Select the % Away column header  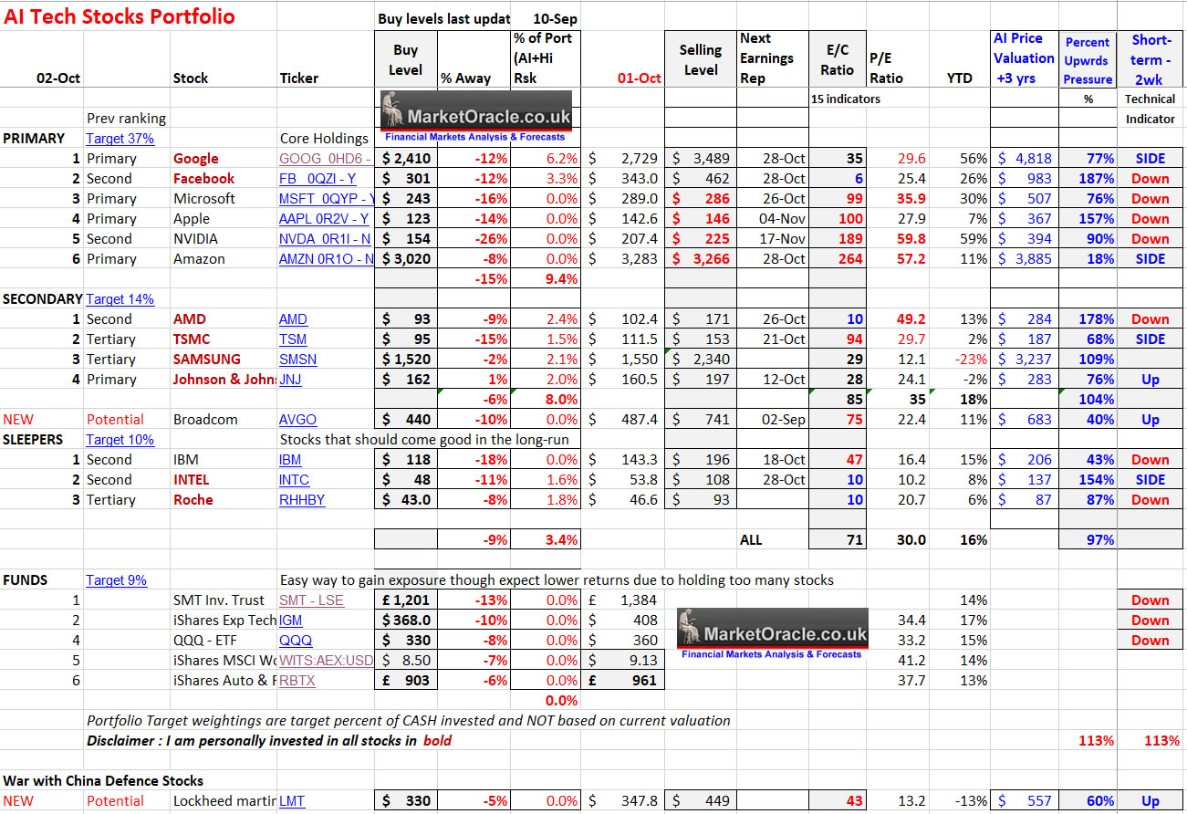tap(465, 78)
